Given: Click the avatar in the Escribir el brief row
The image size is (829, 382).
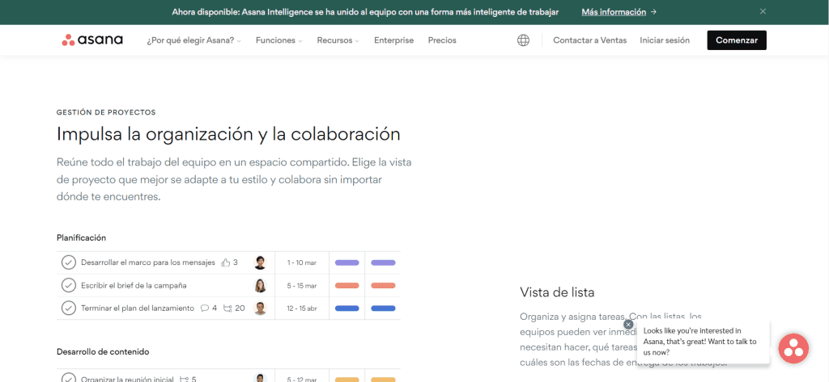Looking at the screenshot, I should (260, 285).
